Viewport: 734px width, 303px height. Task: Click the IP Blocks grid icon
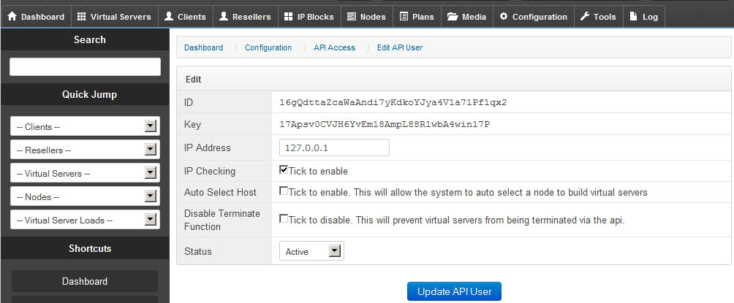(290, 17)
